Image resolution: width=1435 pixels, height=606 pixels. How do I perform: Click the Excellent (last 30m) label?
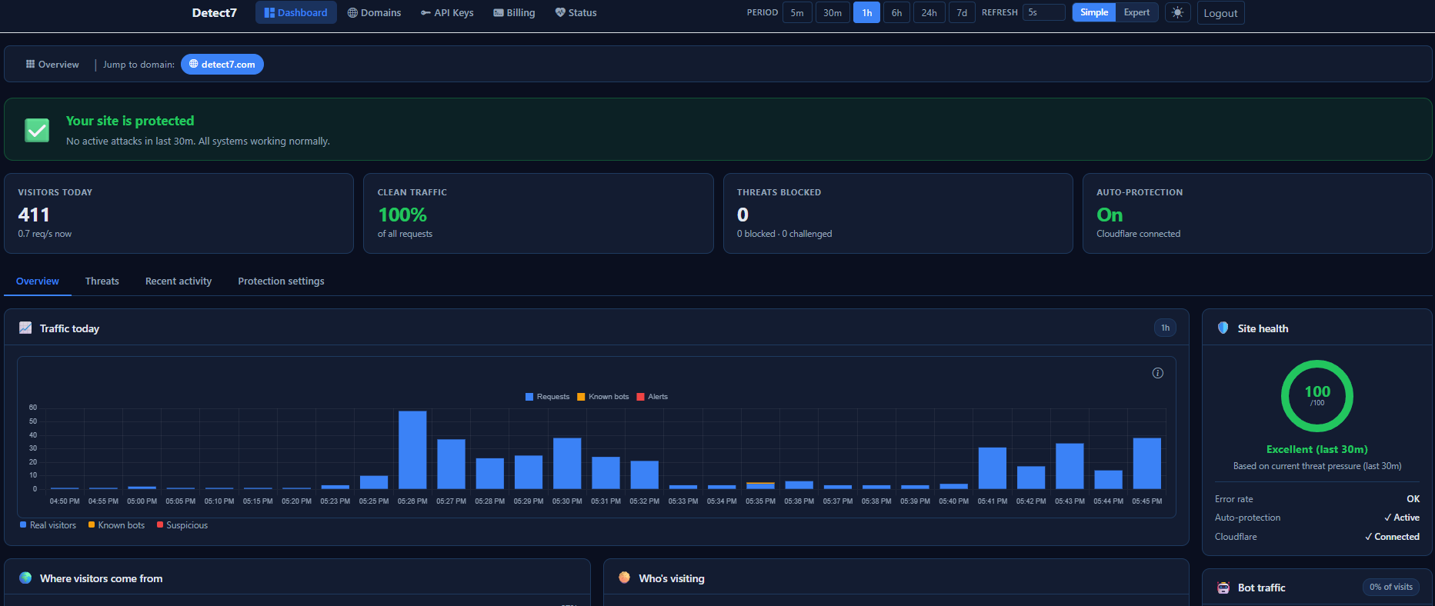1317,449
